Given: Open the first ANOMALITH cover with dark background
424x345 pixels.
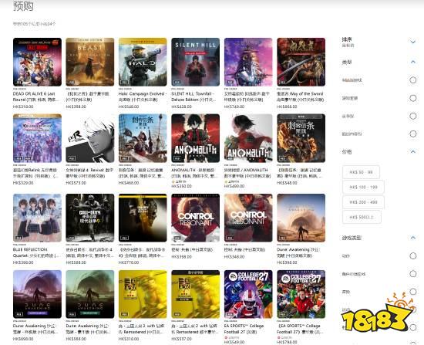Looking at the screenshot, I should [195, 138].
